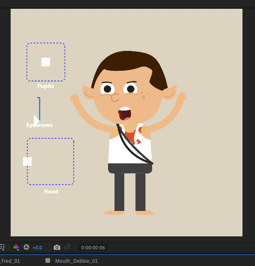
Task: Select the yellow dotted neck controller box
Action: click(x=132, y=126)
